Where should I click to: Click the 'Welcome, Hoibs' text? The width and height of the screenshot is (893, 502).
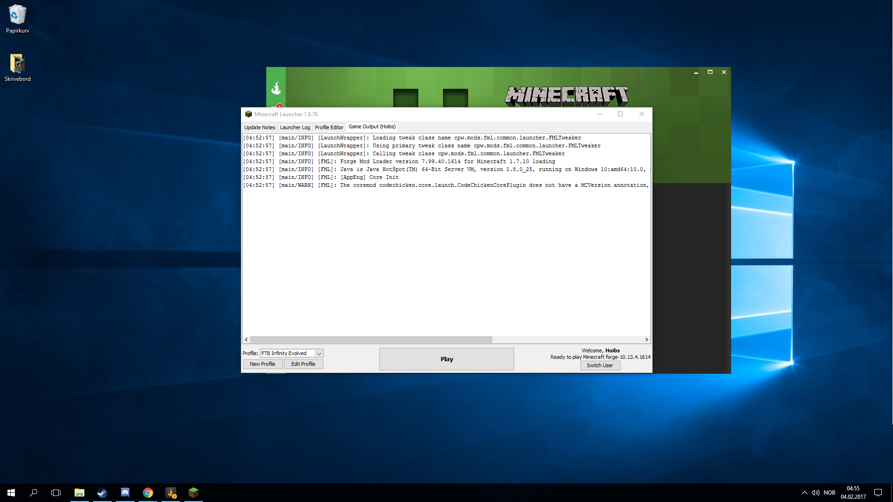click(x=600, y=350)
